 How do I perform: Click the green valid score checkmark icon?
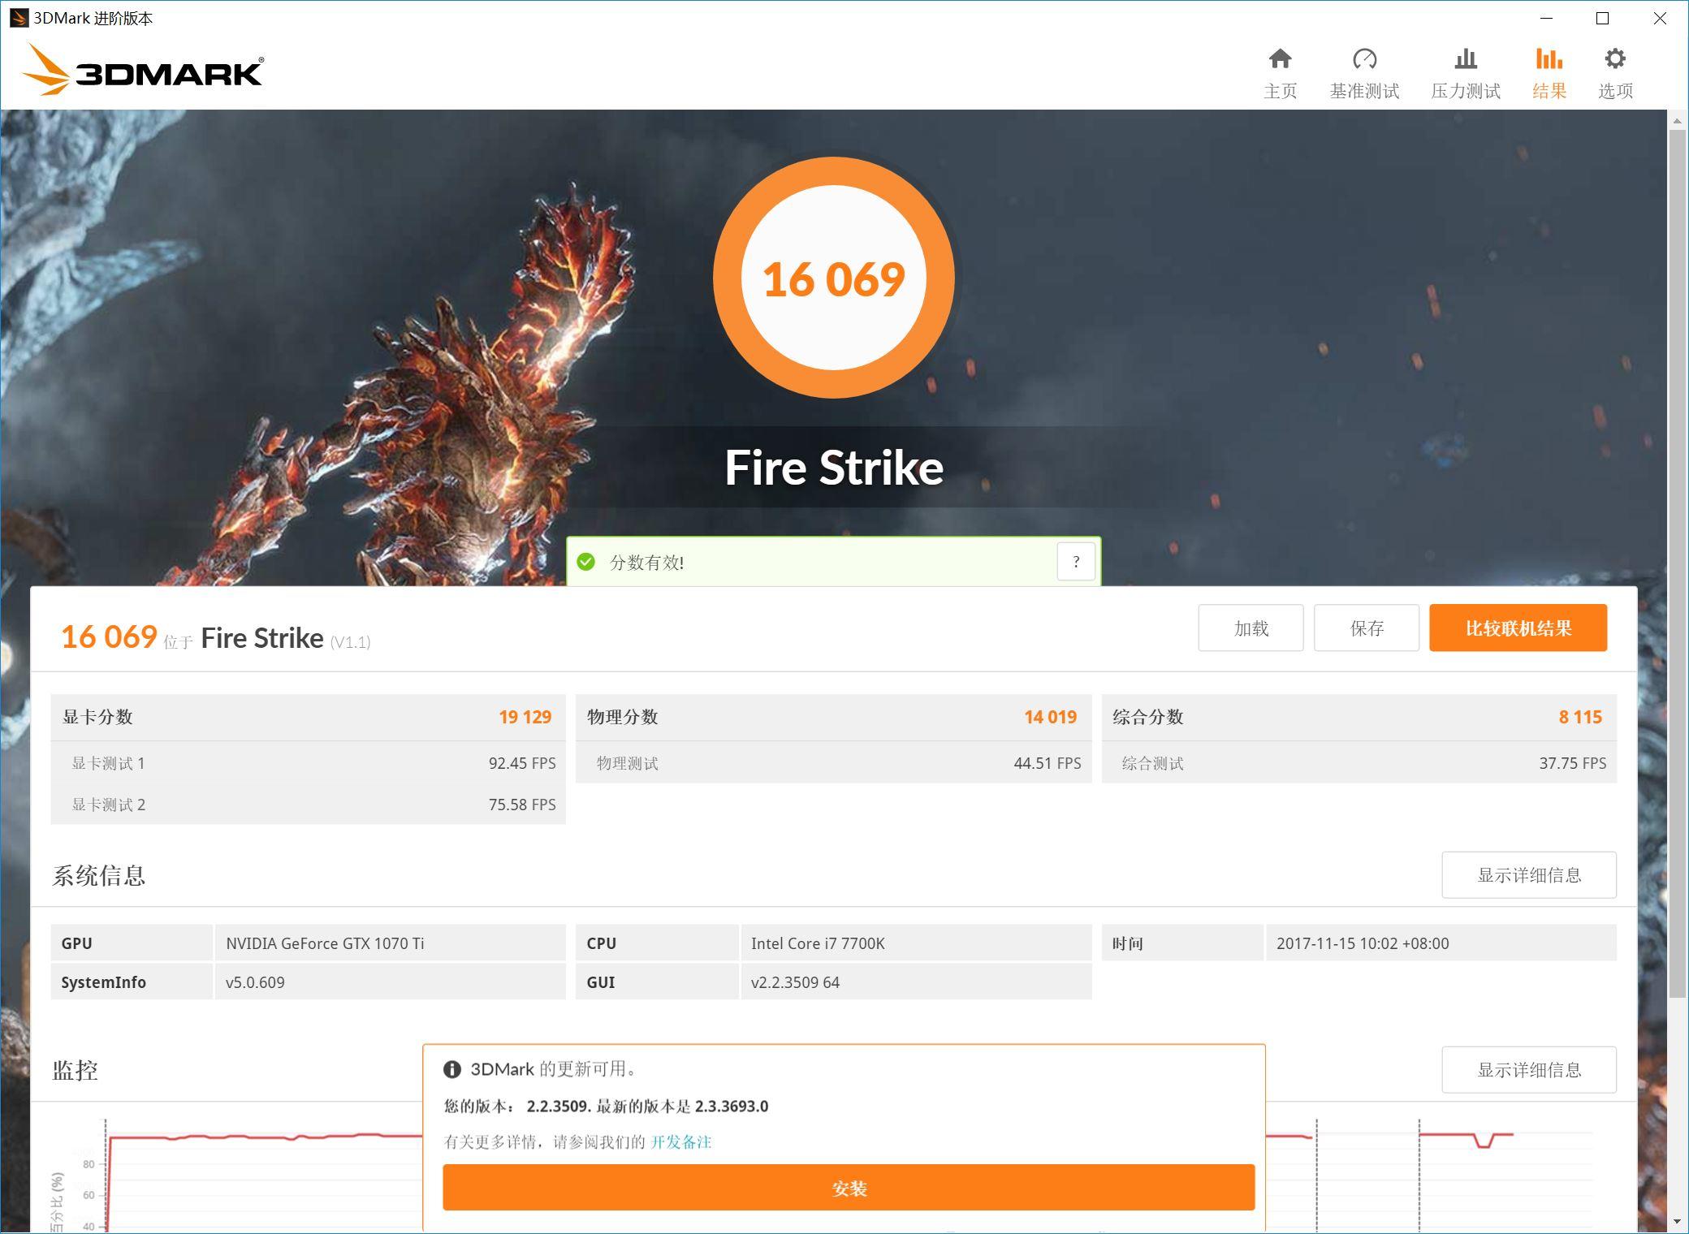585,562
